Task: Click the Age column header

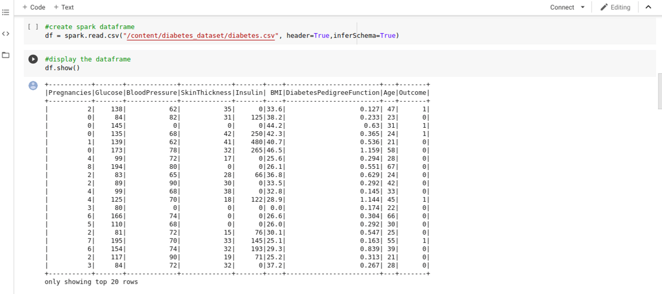Action: pos(389,93)
